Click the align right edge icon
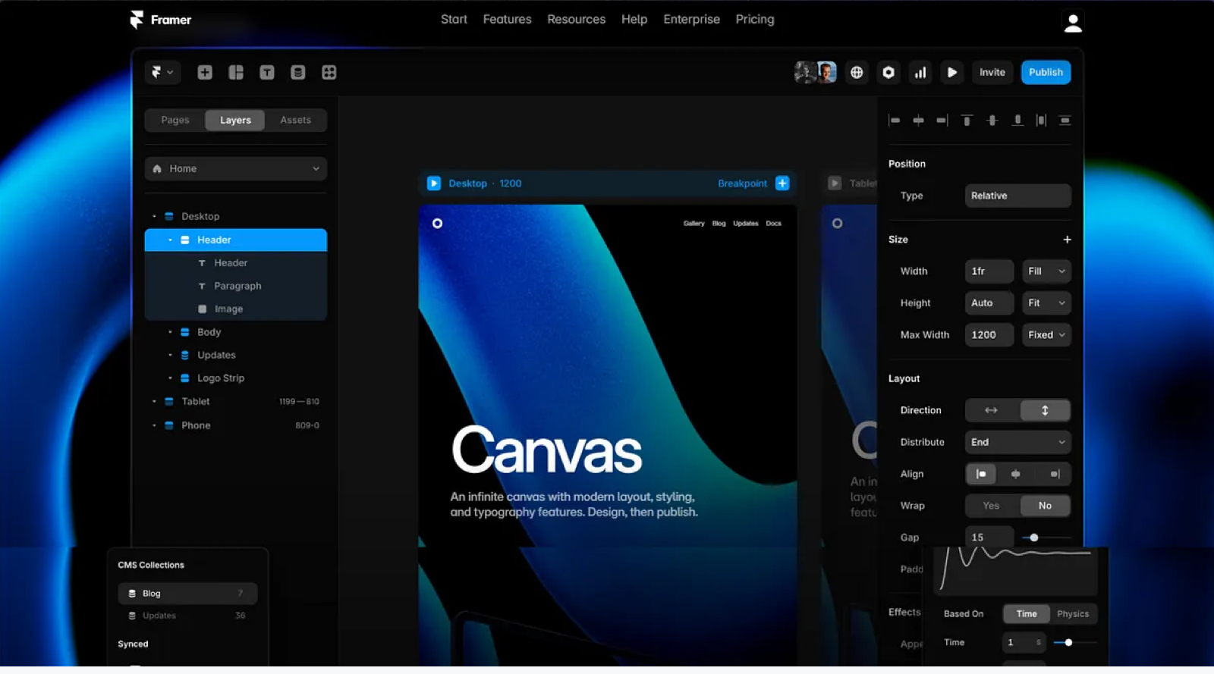The height and width of the screenshot is (674, 1214). click(942, 120)
